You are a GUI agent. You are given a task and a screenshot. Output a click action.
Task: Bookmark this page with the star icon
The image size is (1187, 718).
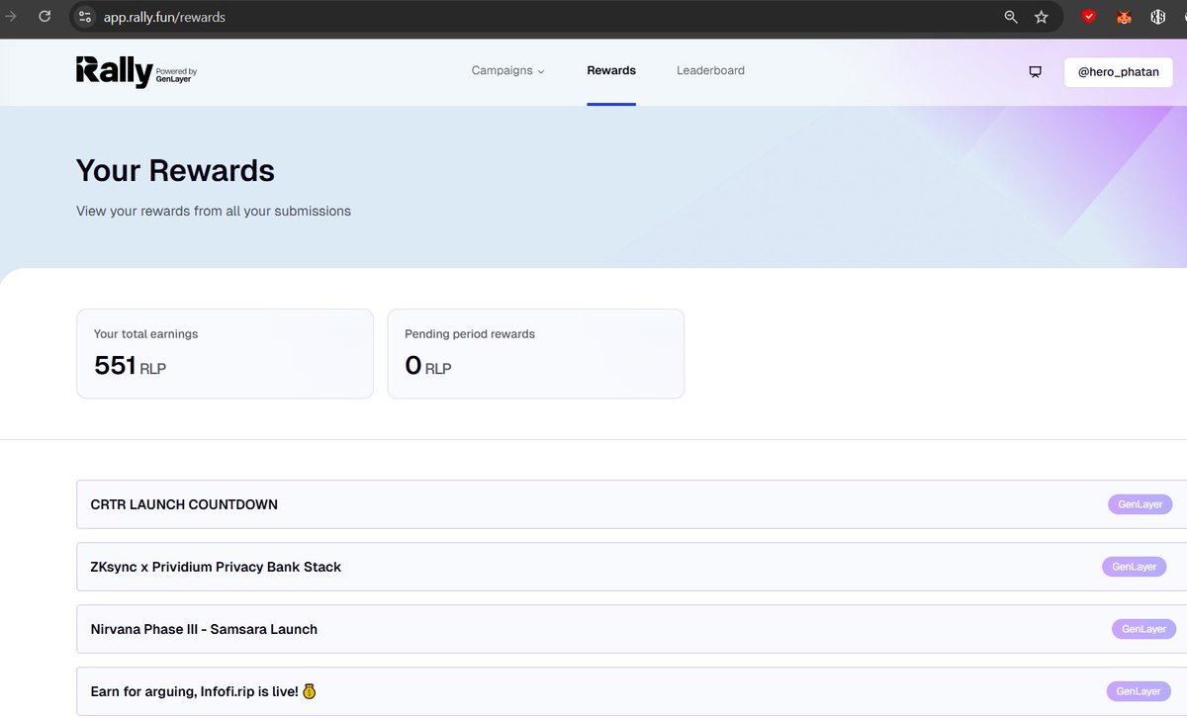pos(1041,17)
